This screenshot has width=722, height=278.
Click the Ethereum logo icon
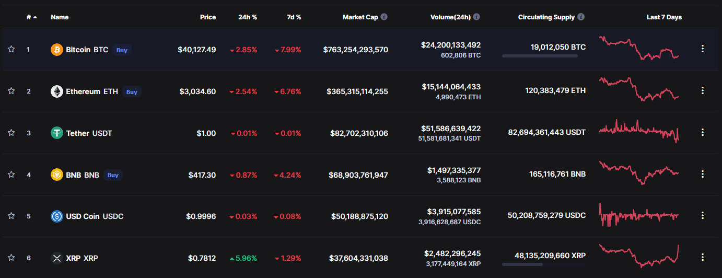click(x=56, y=91)
